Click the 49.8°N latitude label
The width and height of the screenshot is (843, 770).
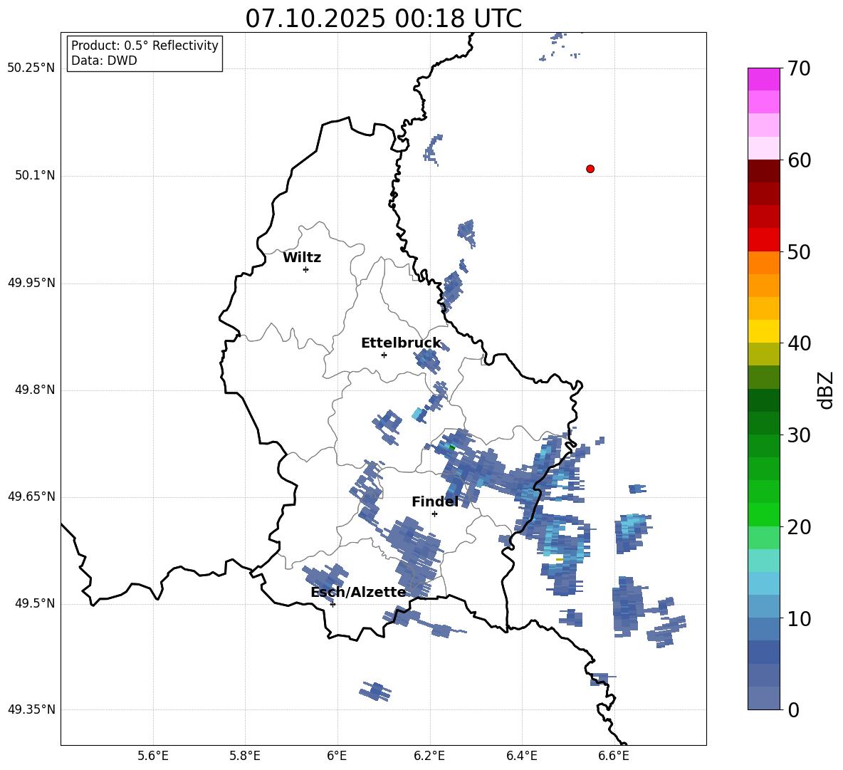click(x=35, y=390)
